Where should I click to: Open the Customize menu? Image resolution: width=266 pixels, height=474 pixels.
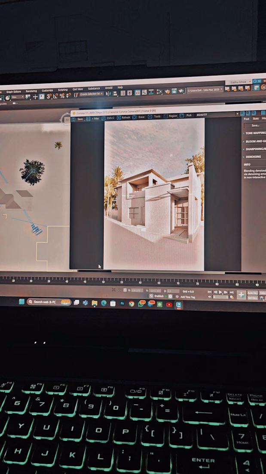click(47, 90)
